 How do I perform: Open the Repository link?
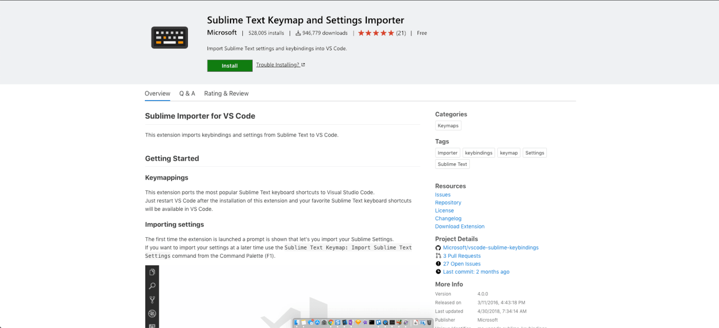(x=448, y=203)
